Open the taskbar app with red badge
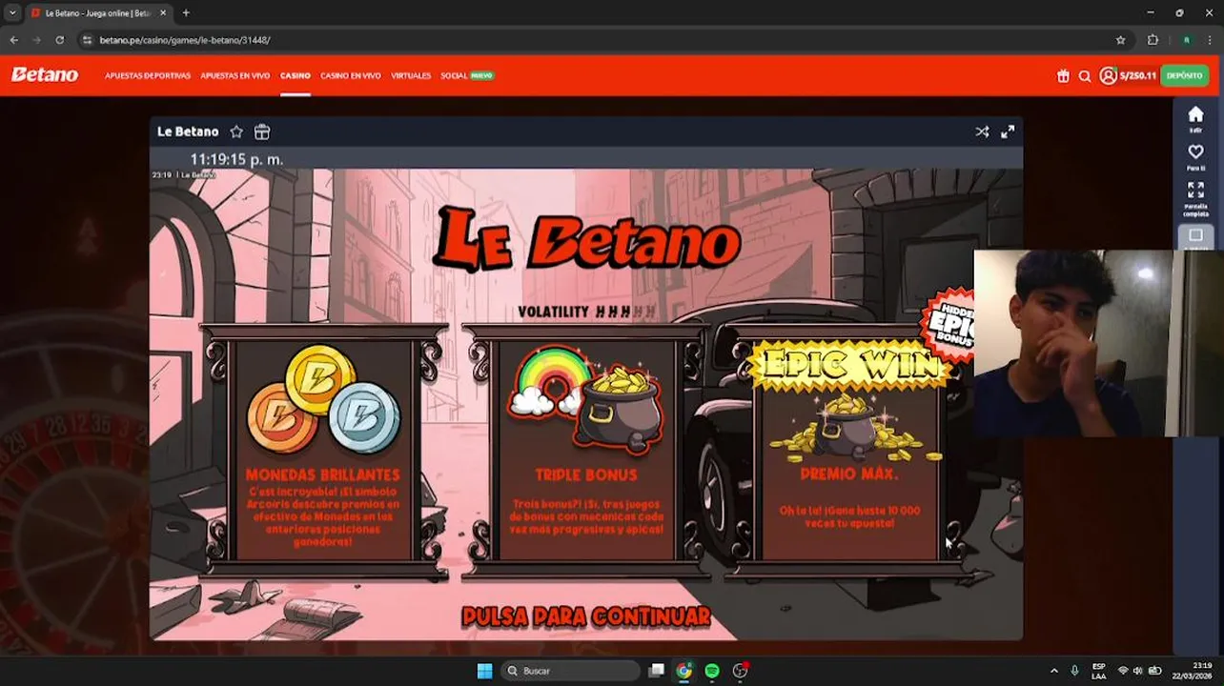The width and height of the screenshot is (1224, 686). point(741,671)
